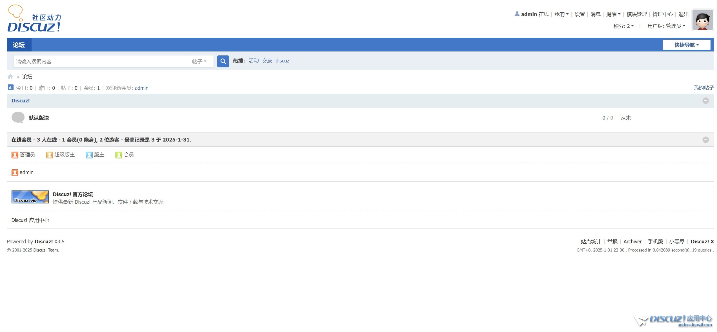
Task: Click Discuz! Team. footer link
Action: tap(46, 250)
